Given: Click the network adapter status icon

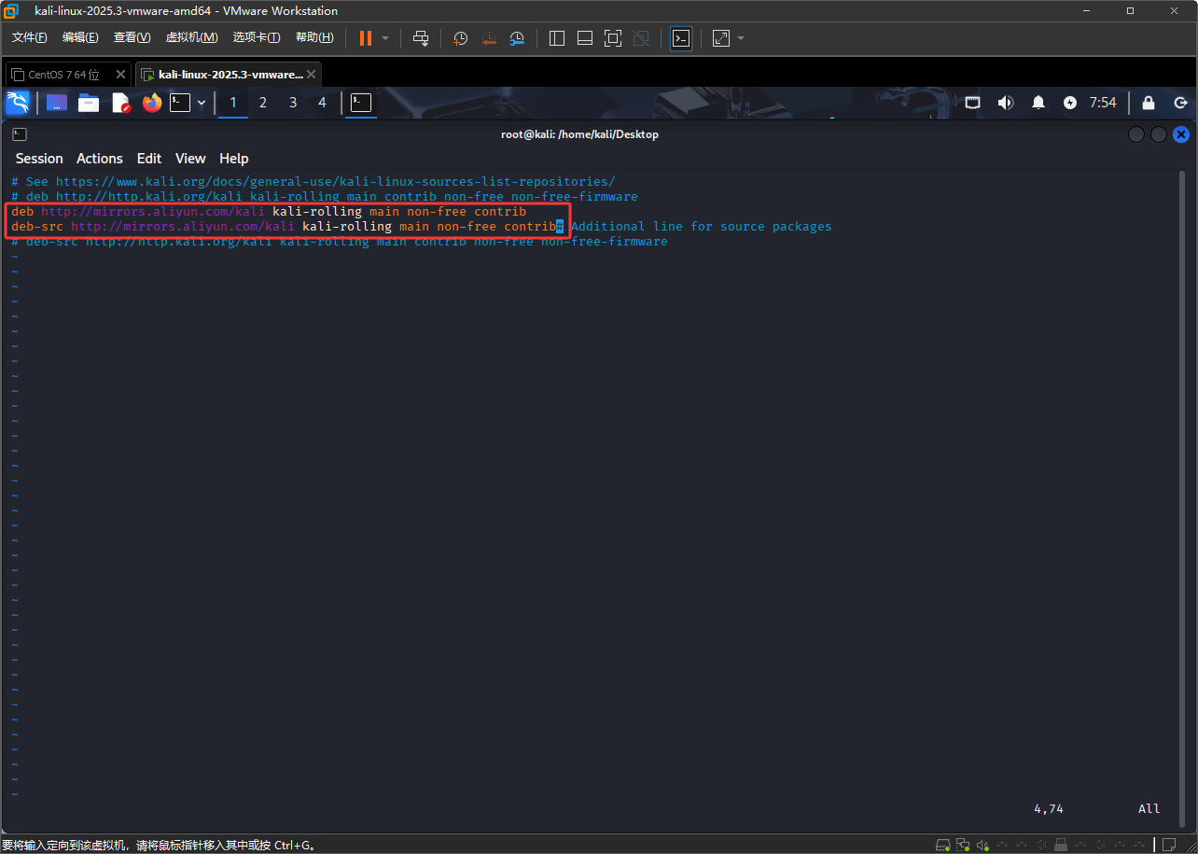Looking at the screenshot, I should [x=962, y=845].
